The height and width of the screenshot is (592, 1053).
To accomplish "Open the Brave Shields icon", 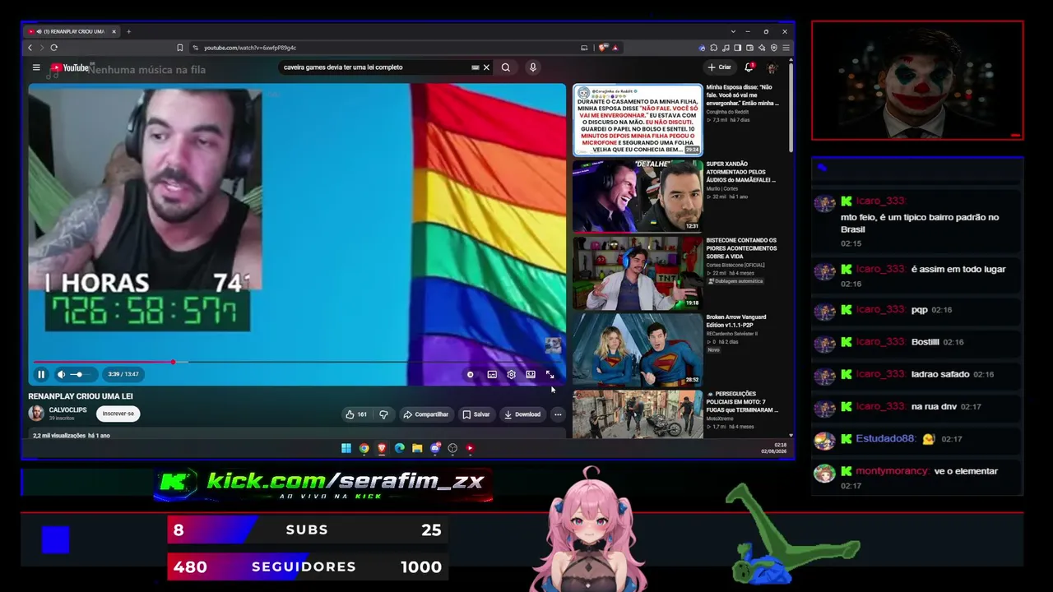I will click(x=604, y=48).
